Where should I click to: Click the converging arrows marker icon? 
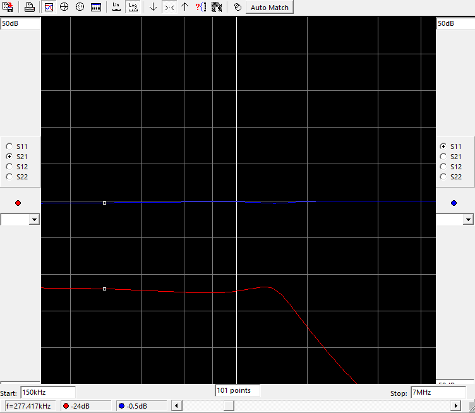coord(169,7)
